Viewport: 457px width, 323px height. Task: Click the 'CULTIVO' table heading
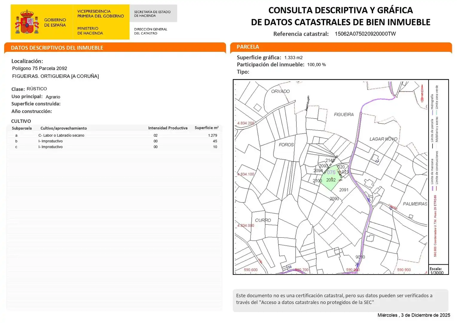click(21, 121)
